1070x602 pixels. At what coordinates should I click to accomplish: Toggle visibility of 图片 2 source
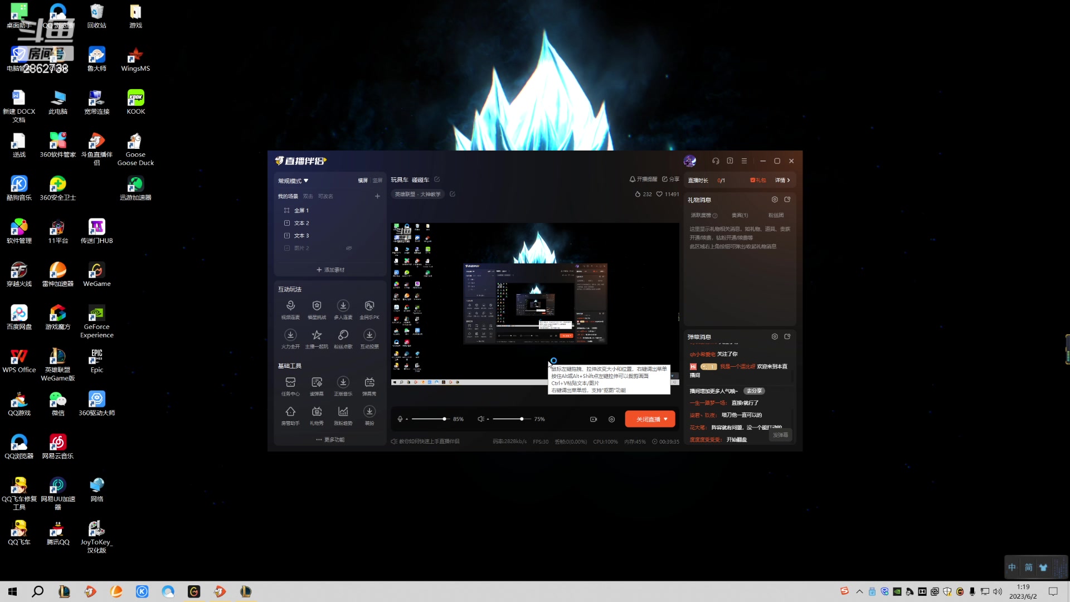[x=349, y=248]
